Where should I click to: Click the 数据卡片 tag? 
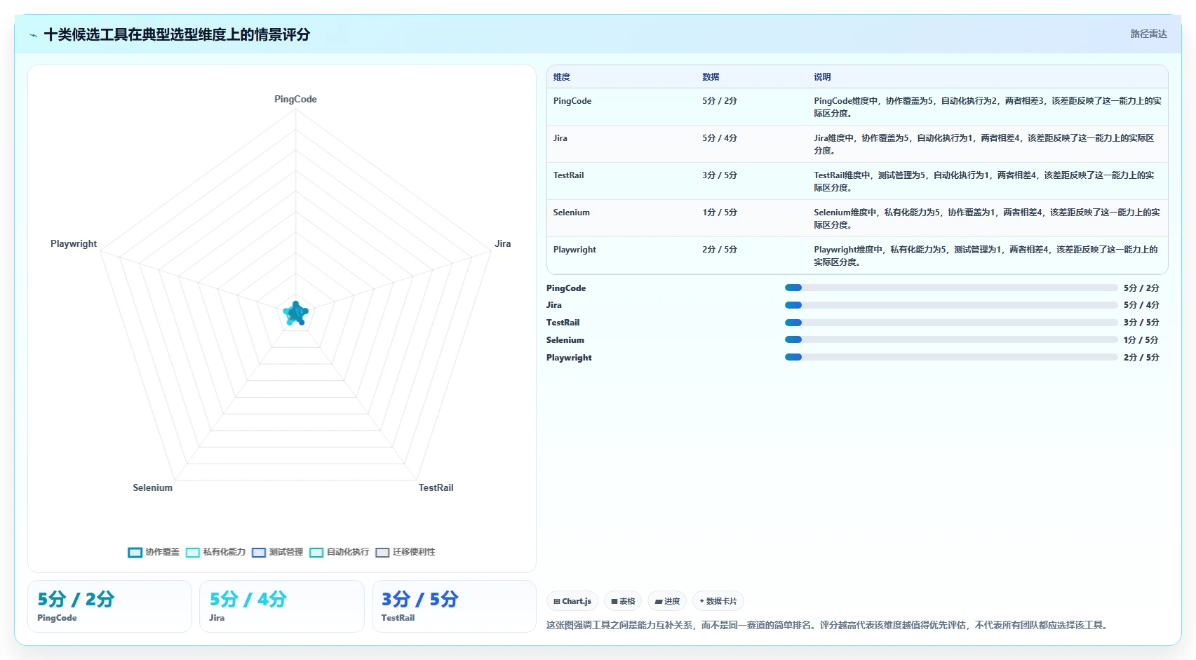tap(718, 601)
